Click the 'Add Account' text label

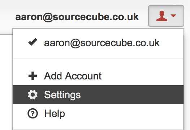pyautogui.click(x=73, y=76)
